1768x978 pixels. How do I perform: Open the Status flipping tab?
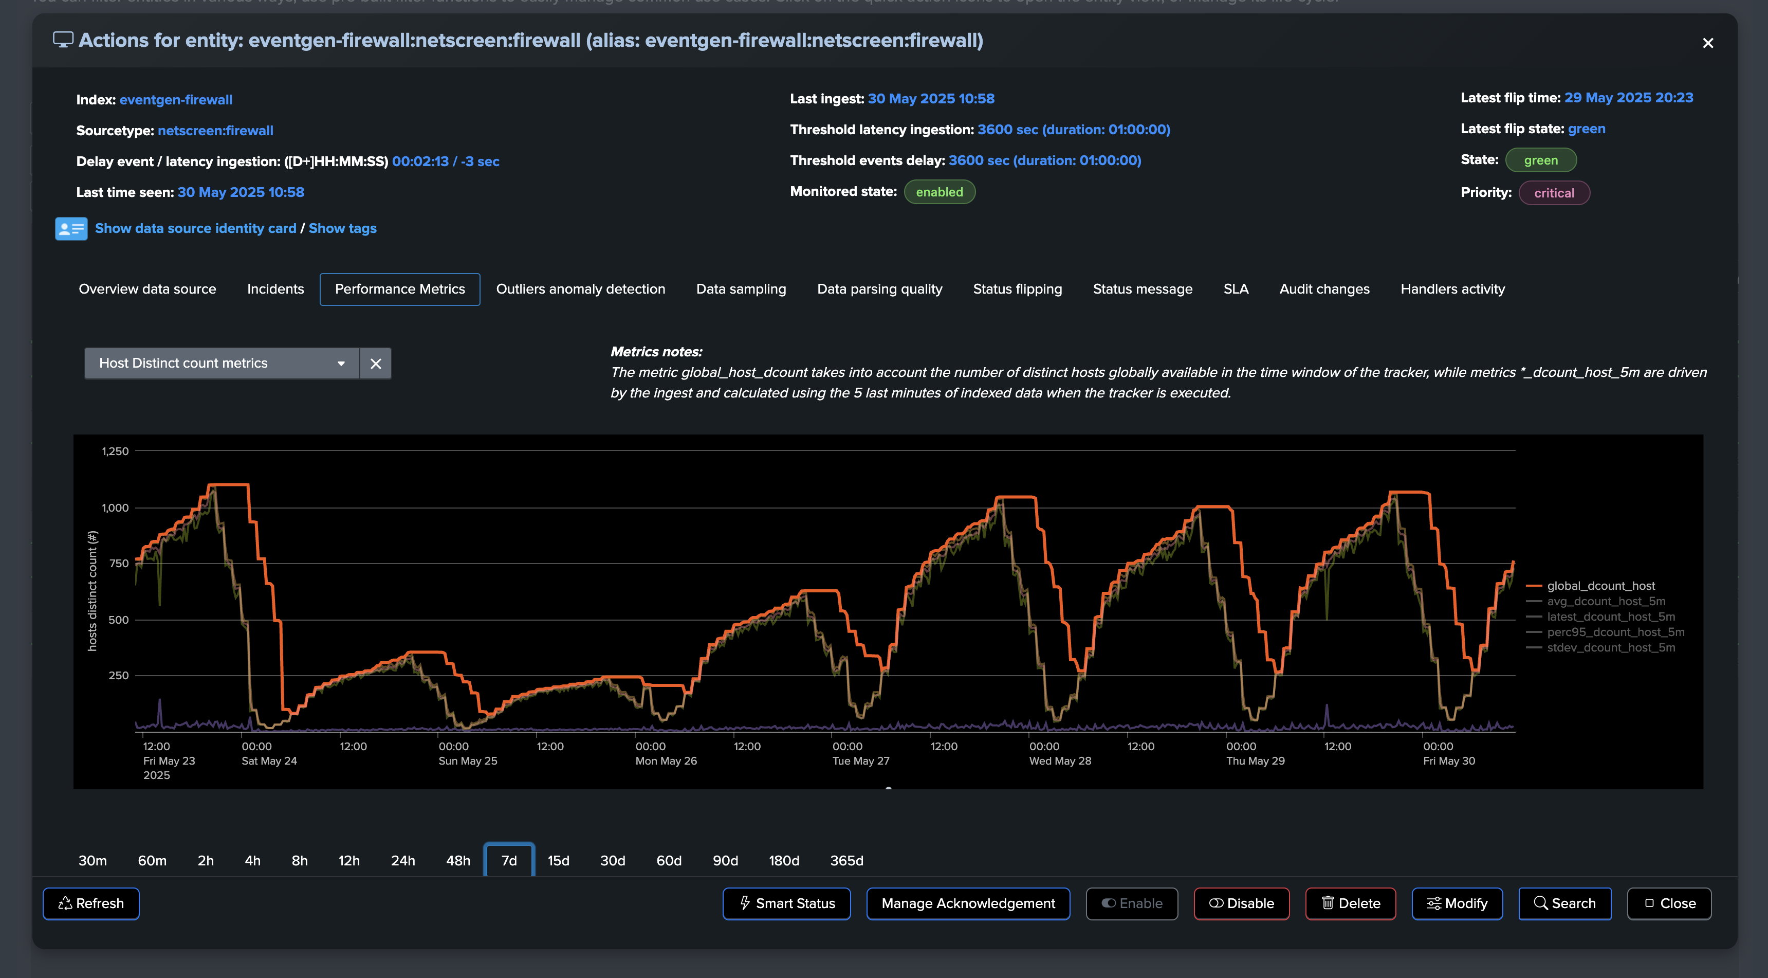1017,289
